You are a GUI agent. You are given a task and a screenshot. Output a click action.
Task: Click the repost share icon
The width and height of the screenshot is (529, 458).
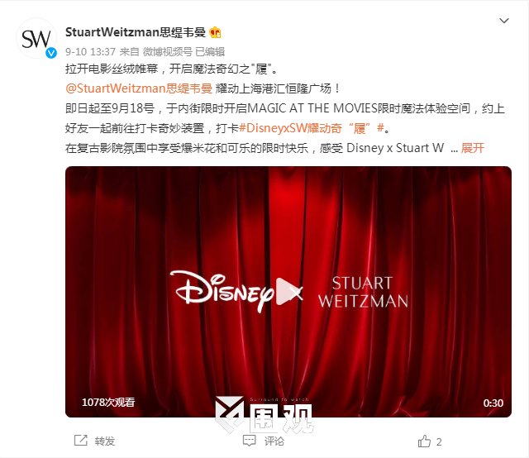click(81, 441)
